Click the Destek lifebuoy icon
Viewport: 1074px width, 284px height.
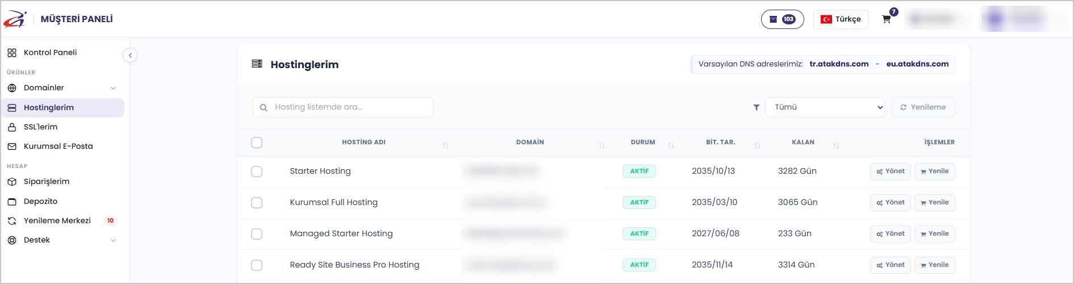(x=12, y=240)
